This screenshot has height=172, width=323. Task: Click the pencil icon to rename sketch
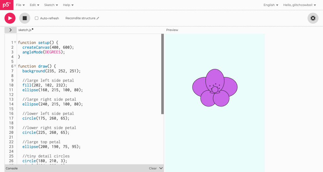tap(98, 18)
